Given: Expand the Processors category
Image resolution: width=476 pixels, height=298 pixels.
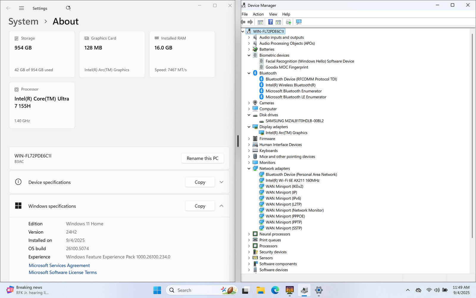Looking at the screenshot, I should pos(249,246).
